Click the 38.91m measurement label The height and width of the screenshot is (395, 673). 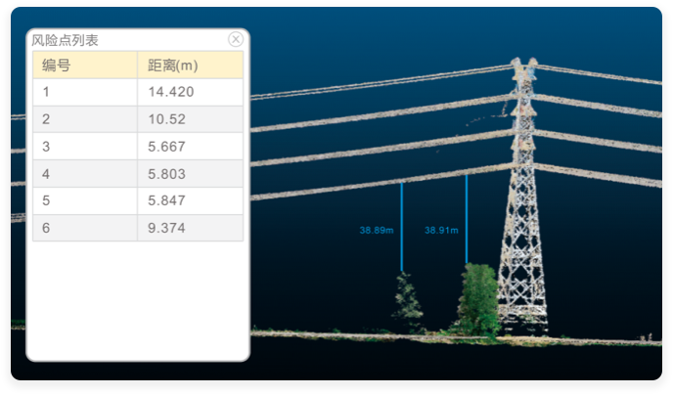click(x=441, y=231)
